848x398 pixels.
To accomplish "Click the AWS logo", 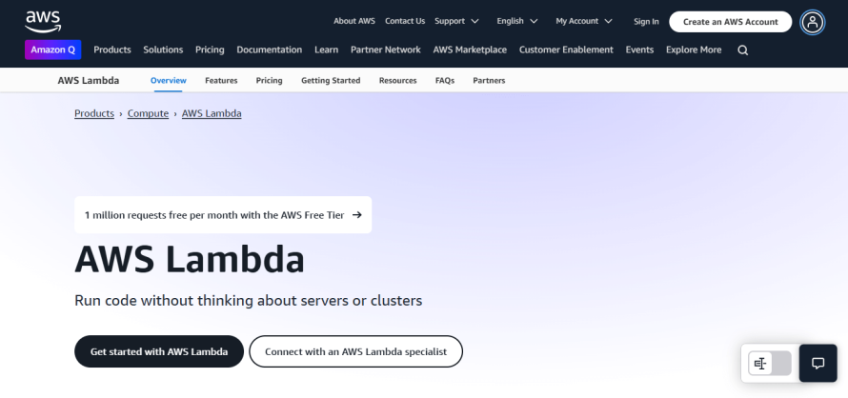I will (x=43, y=22).
